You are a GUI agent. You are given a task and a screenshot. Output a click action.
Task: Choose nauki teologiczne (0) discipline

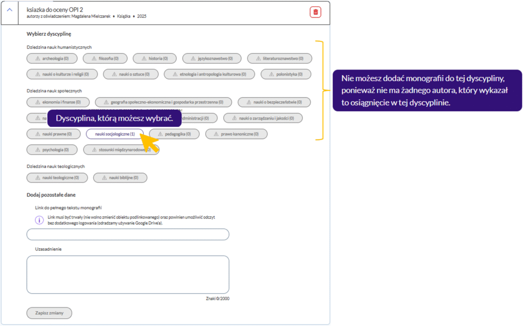pyautogui.click(x=57, y=177)
